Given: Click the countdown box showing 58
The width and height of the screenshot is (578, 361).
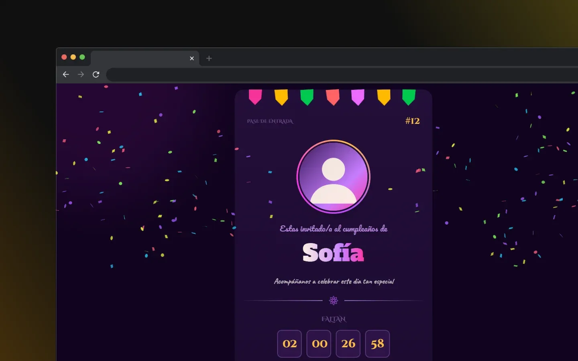Looking at the screenshot, I should 377,344.
